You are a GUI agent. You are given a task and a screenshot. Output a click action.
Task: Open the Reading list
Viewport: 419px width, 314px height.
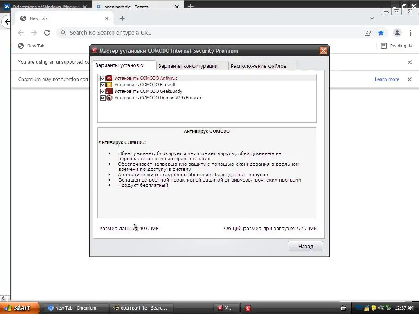click(397, 46)
